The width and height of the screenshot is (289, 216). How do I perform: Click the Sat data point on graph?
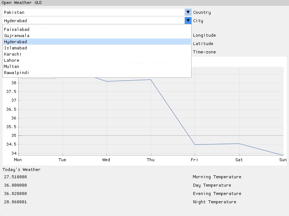(239, 143)
